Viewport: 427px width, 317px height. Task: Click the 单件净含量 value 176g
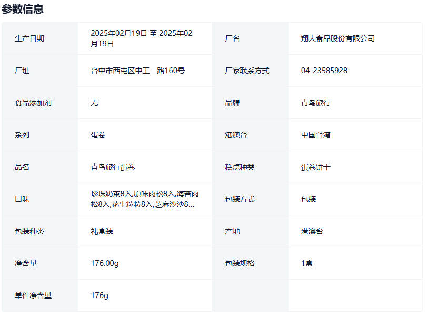coord(100,295)
